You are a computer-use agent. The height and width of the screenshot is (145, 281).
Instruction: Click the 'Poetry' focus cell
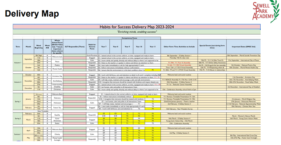pos(57,65)
